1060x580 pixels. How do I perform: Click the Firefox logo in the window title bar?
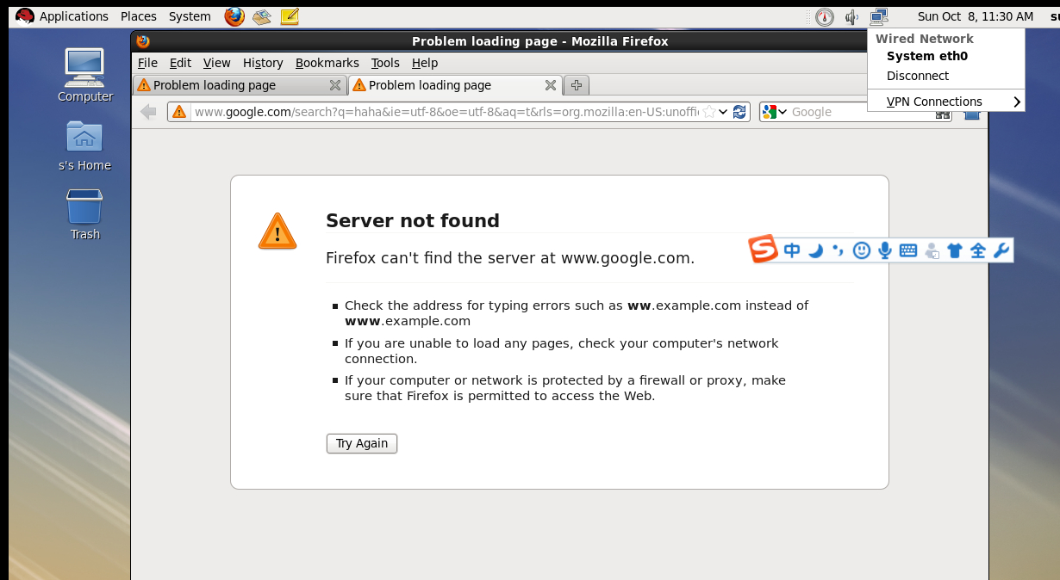[x=143, y=40]
